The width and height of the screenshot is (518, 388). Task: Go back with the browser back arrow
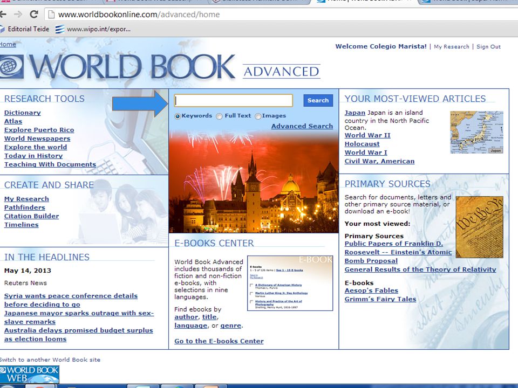click(x=3, y=14)
